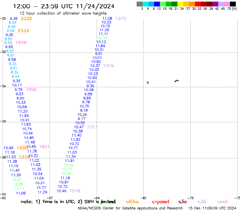Viewport: 240px width, 211px height.
Task: Click the wave height value 11.06
Action: (21, 193)
